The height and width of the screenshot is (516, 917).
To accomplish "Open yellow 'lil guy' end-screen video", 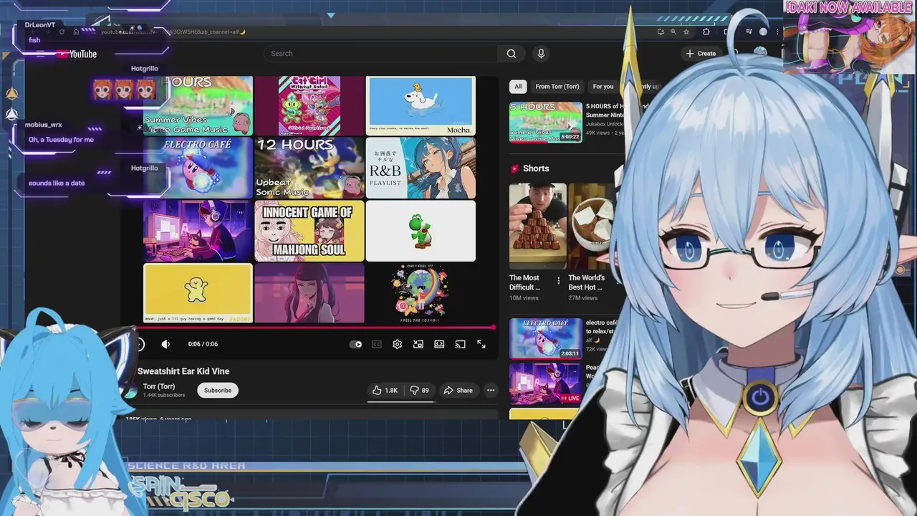I will click(198, 293).
